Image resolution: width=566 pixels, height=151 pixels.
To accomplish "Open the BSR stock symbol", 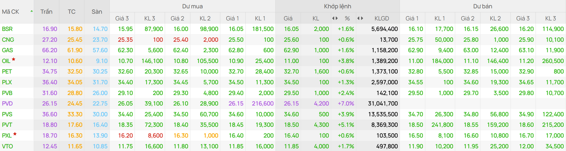I will click(7, 29).
